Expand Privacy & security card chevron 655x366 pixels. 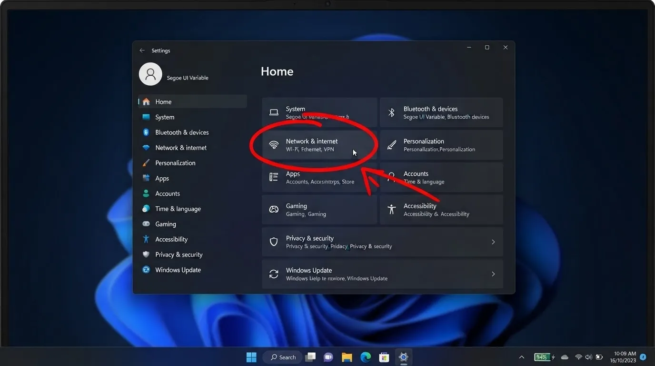click(493, 242)
